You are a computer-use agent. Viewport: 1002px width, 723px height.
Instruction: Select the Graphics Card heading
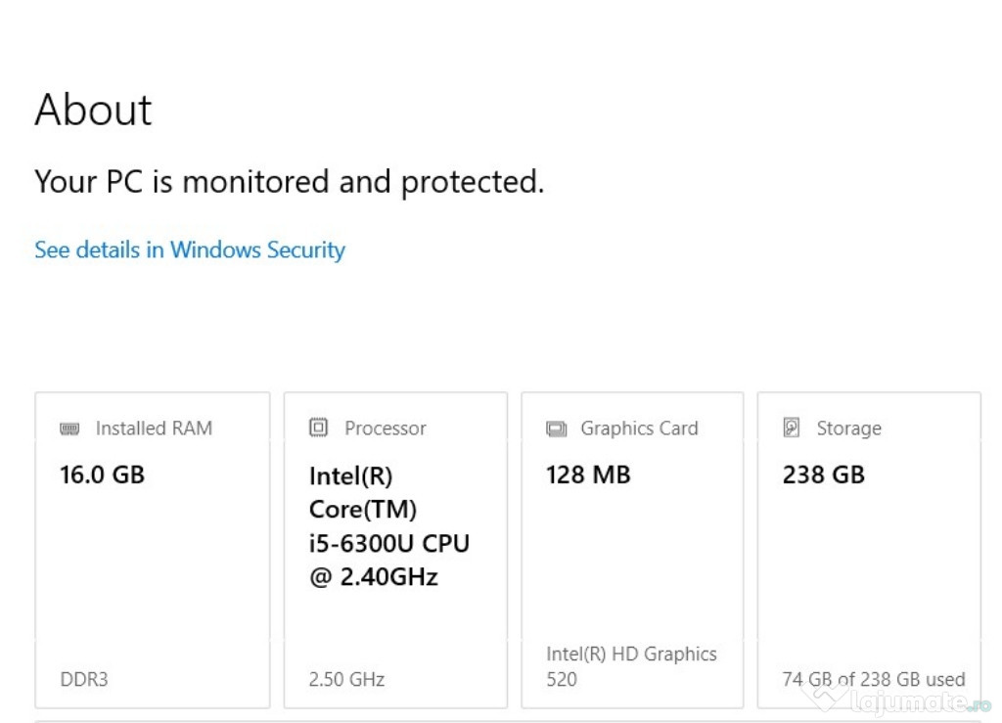639,428
